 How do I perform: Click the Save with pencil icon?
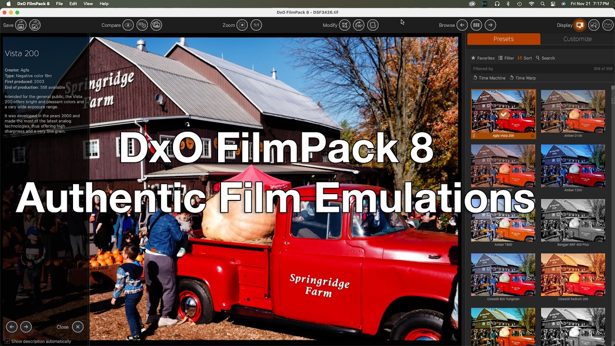coord(35,25)
